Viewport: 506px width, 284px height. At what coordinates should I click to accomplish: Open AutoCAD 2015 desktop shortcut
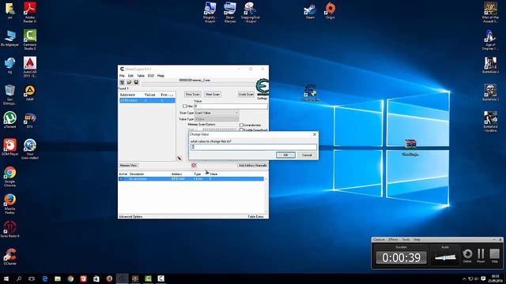pos(30,67)
